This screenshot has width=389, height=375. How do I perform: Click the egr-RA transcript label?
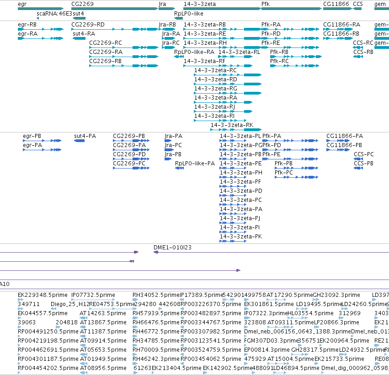tap(28, 34)
